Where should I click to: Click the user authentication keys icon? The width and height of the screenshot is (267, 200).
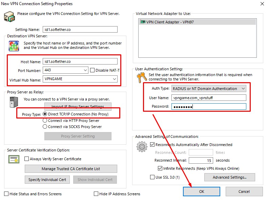pos(142,77)
